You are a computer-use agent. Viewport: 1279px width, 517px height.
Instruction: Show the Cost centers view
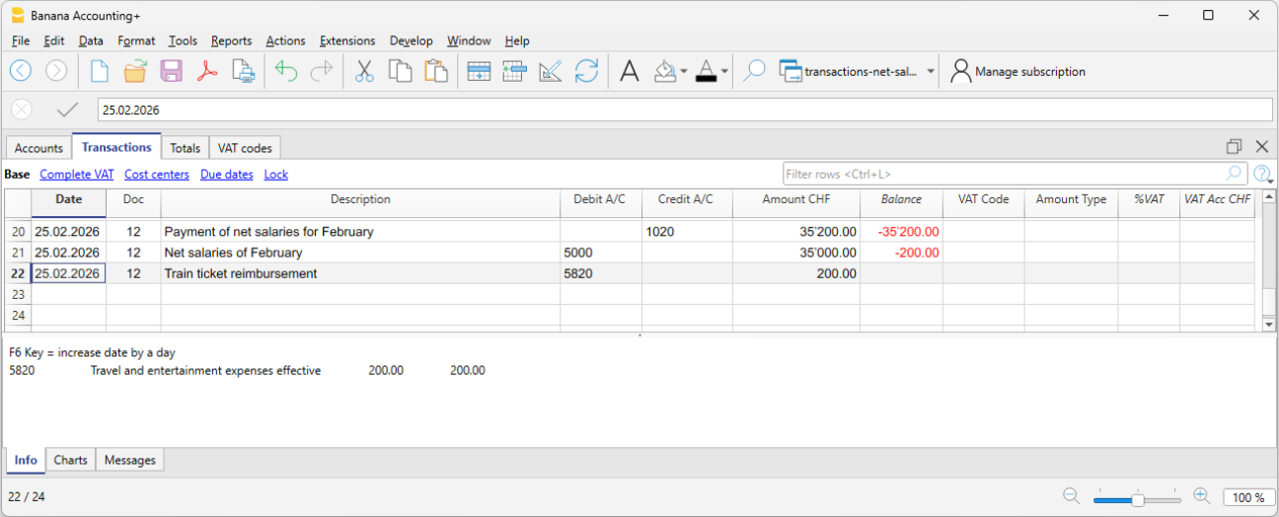pyautogui.click(x=157, y=175)
